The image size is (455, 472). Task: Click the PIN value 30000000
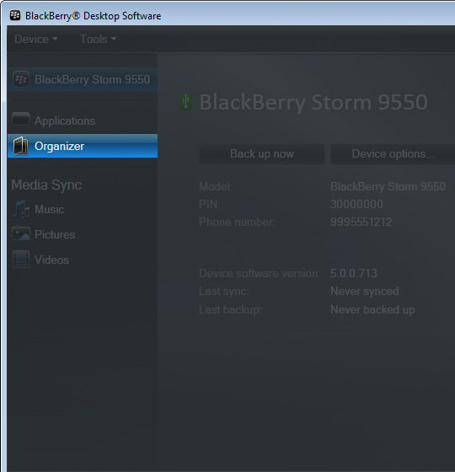click(356, 204)
